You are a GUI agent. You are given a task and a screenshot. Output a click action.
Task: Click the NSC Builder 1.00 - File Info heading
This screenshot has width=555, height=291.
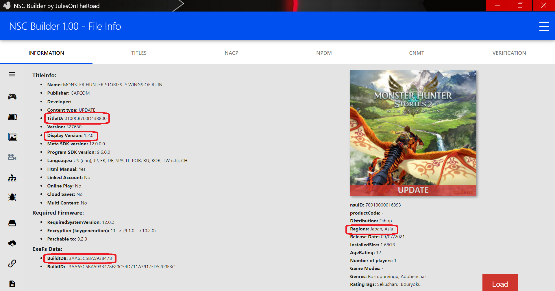tap(65, 26)
